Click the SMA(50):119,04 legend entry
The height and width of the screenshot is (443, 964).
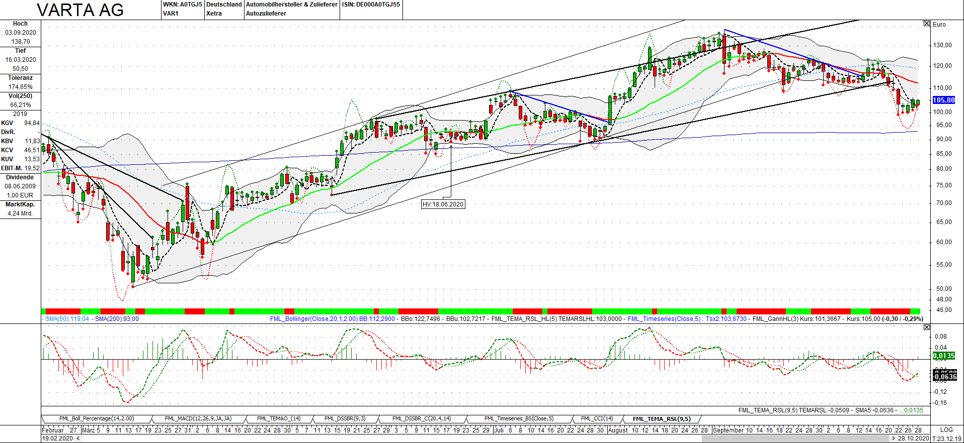pyautogui.click(x=67, y=319)
